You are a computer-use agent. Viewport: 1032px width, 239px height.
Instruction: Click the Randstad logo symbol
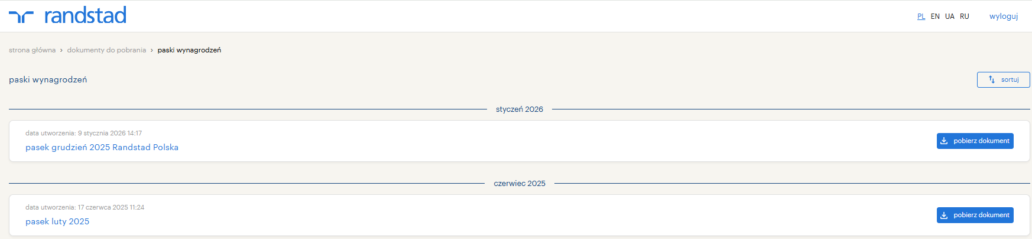pyautogui.click(x=21, y=16)
